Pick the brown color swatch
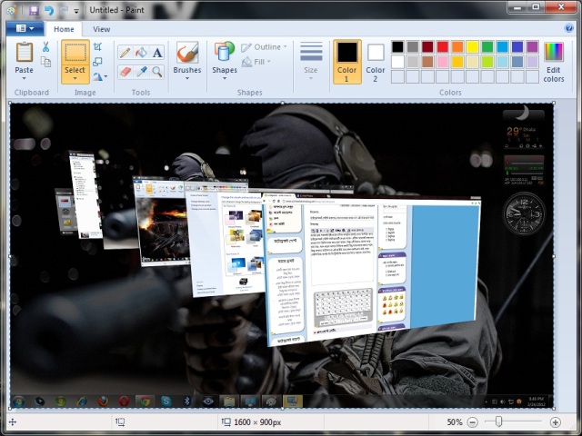The height and width of the screenshot is (436, 582). tap(427, 62)
